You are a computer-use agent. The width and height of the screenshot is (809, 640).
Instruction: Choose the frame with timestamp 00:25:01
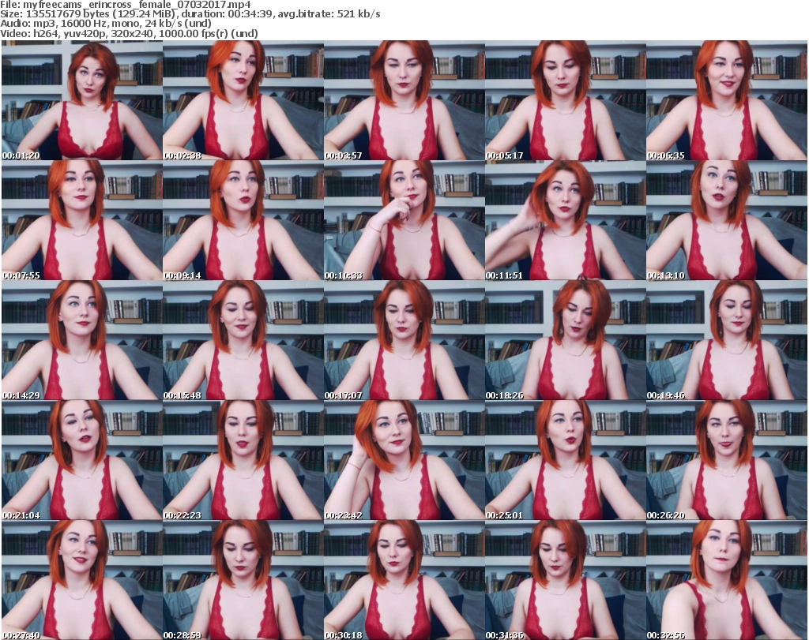click(565, 460)
